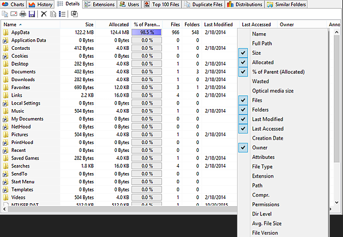Click the vertical scrollbar down arrow
This screenshot has width=343, height=237.
point(337,203)
